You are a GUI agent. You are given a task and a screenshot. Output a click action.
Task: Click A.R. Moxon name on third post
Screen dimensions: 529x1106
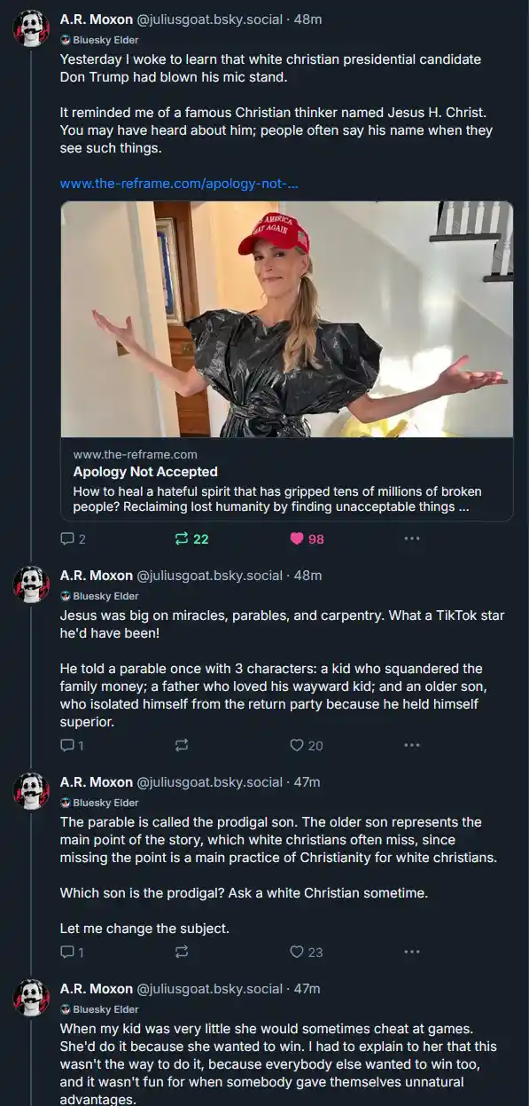click(96, 781)
